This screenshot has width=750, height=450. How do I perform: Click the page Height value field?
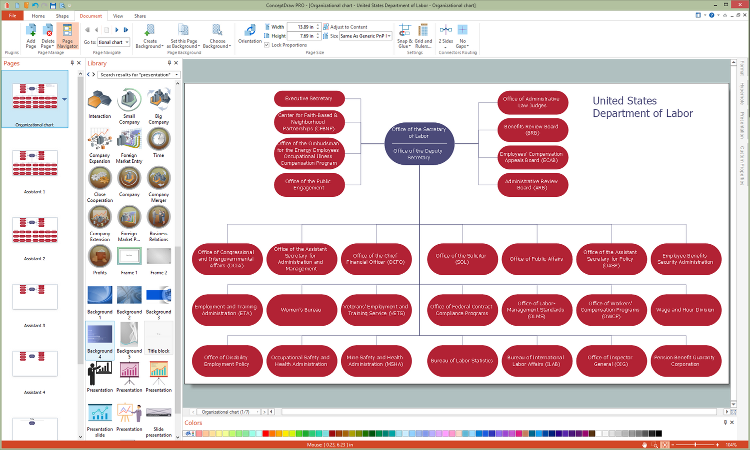[x=301, y=36]
